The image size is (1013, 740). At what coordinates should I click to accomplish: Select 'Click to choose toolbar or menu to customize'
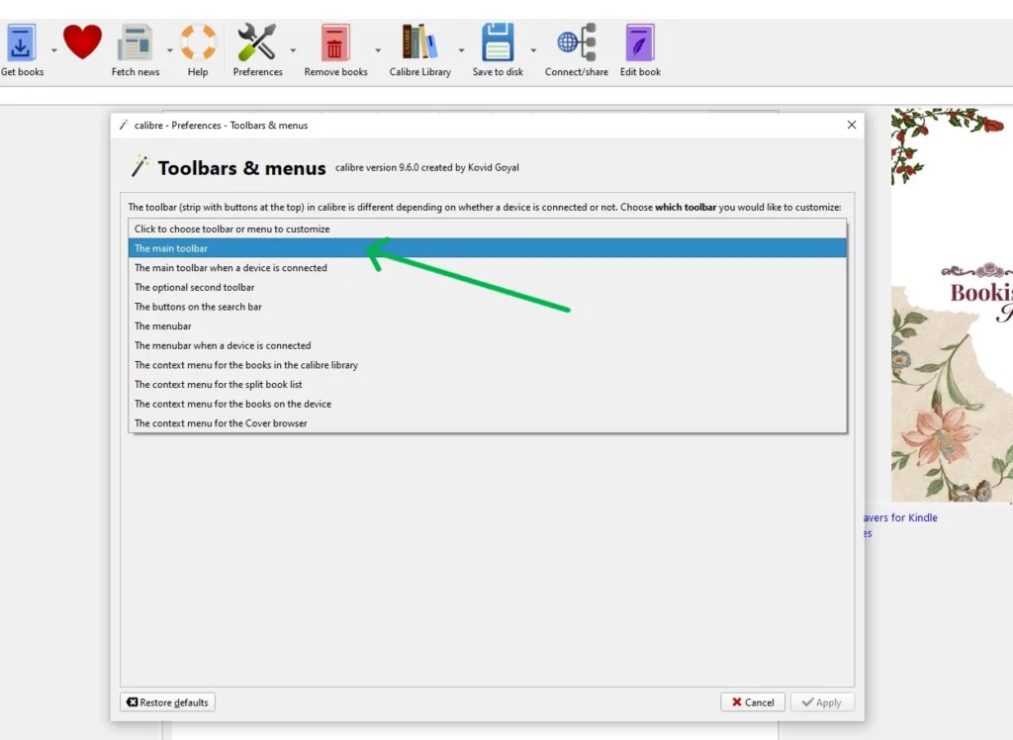pyautogui.click(x=487, y=229)
